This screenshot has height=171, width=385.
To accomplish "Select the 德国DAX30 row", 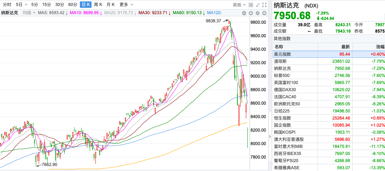I will pyautogui.click(x=329, y=89).
